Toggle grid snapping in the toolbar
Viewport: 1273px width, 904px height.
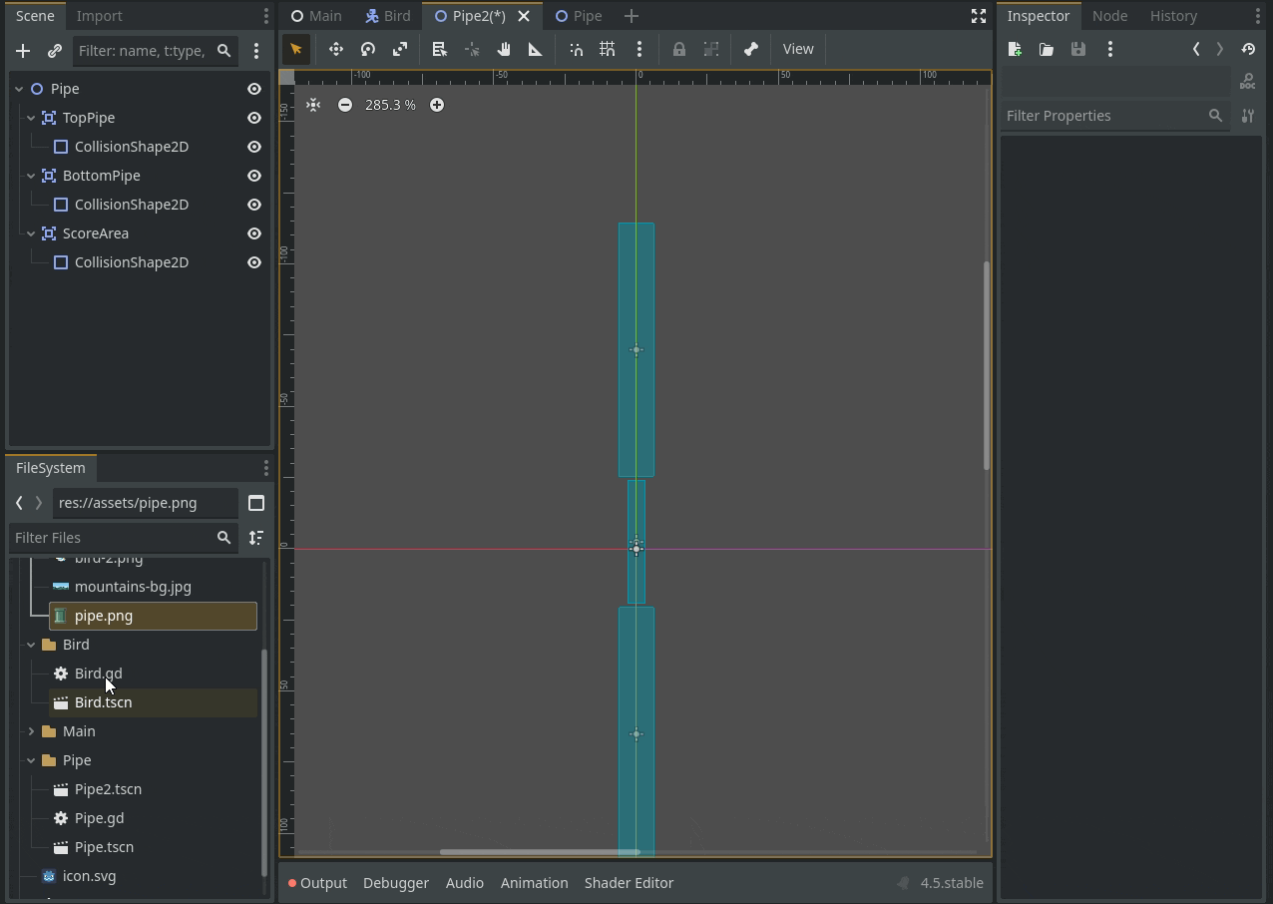[x=608, y=49]
